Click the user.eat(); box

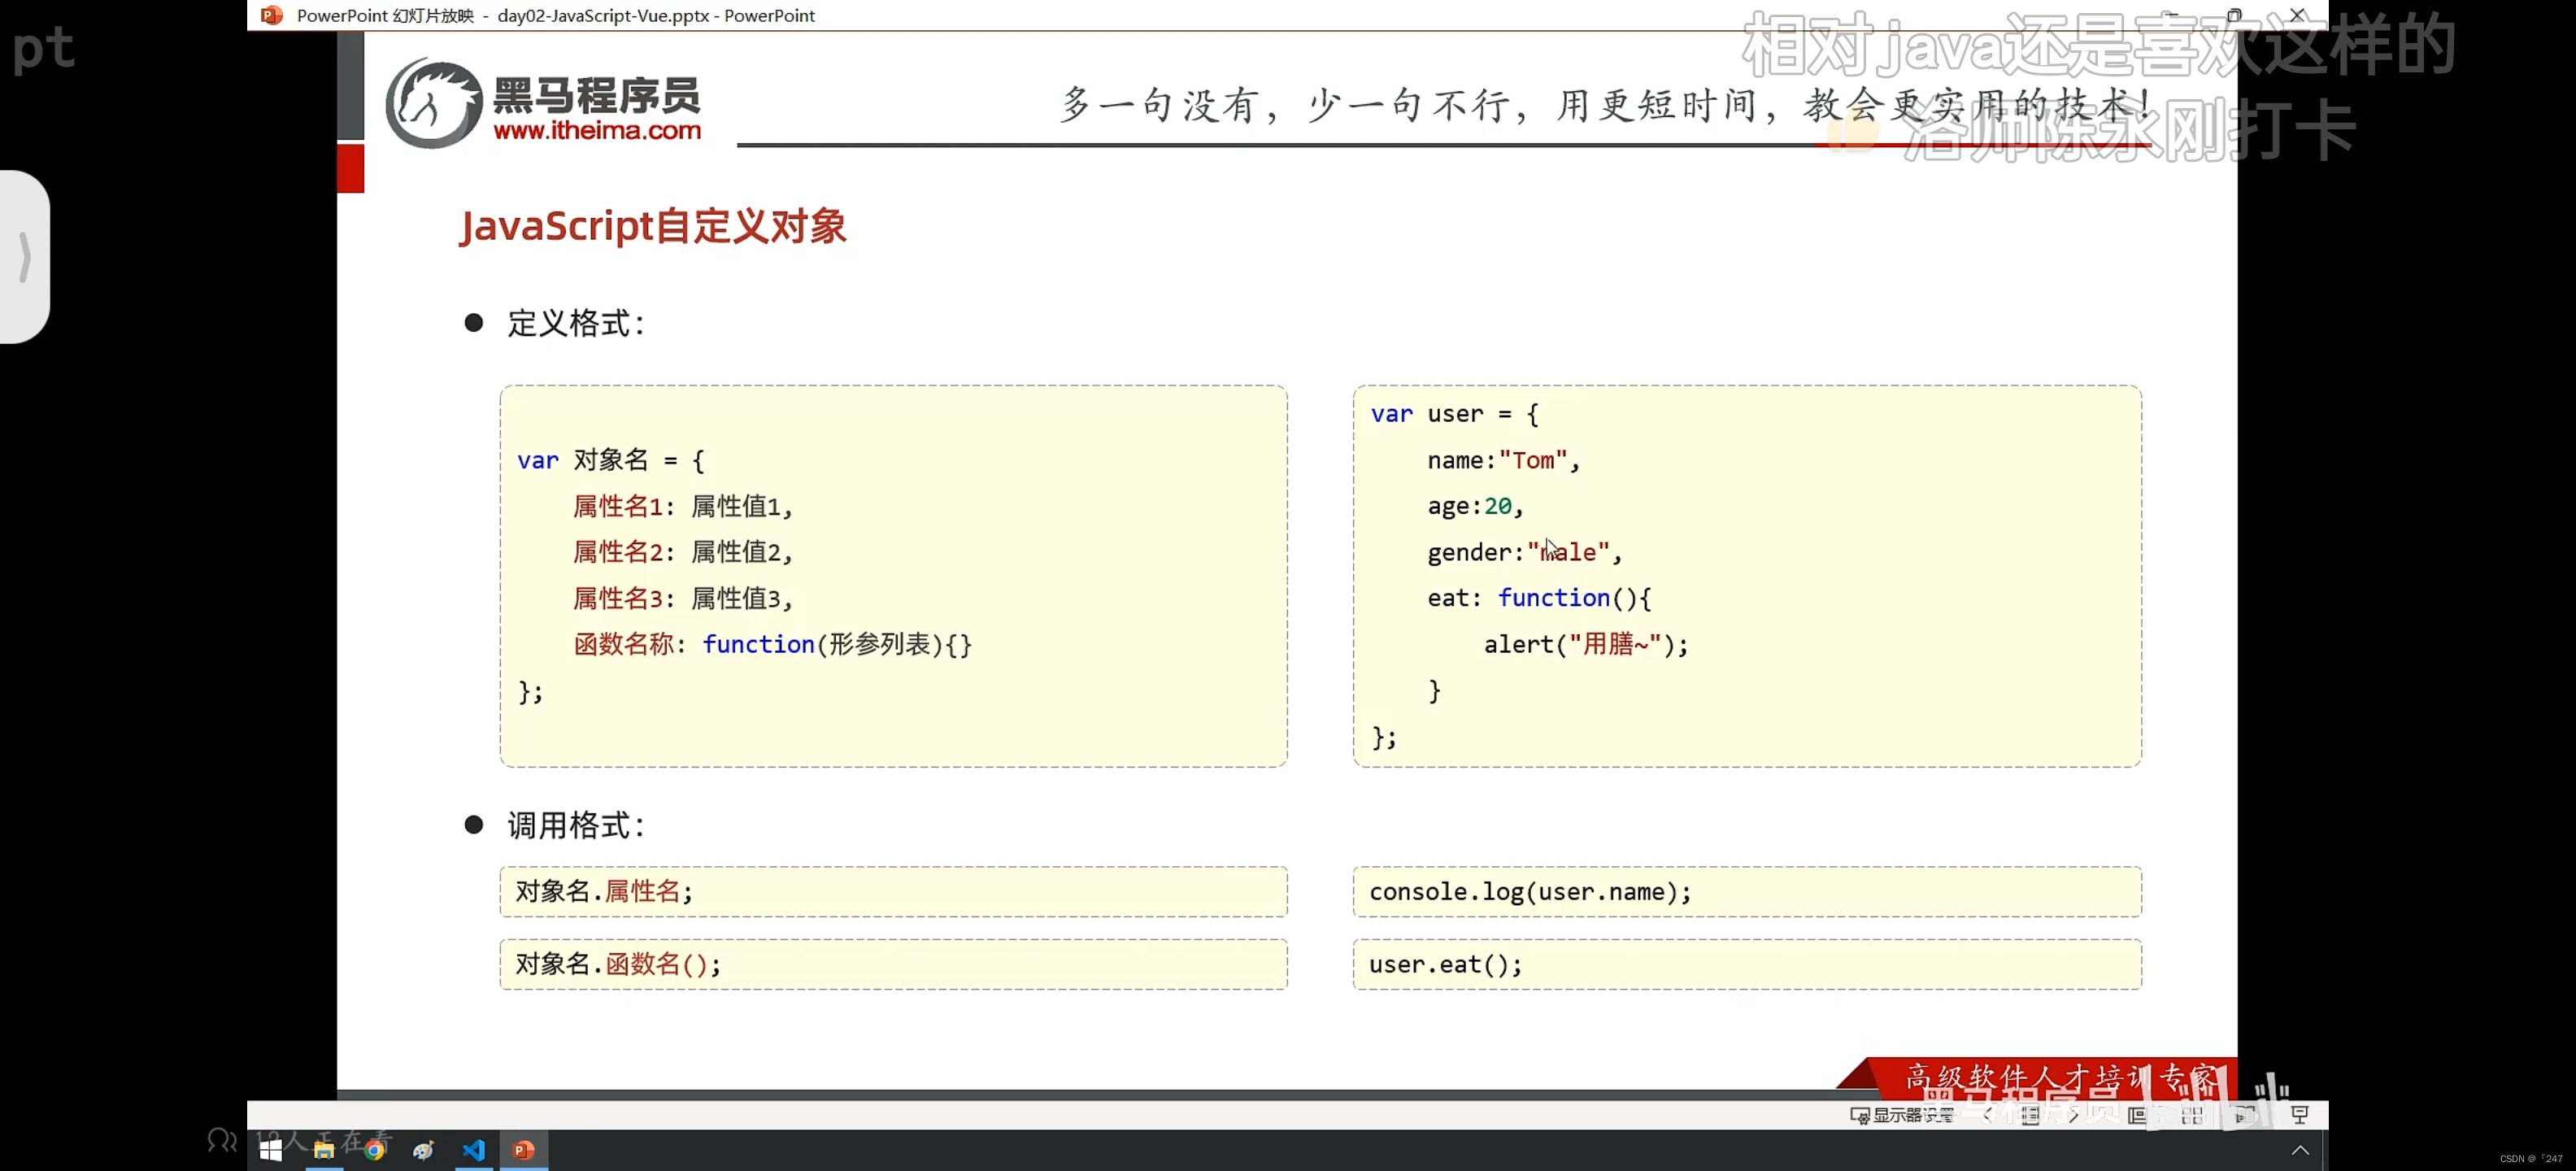[x=1747, y=964]
